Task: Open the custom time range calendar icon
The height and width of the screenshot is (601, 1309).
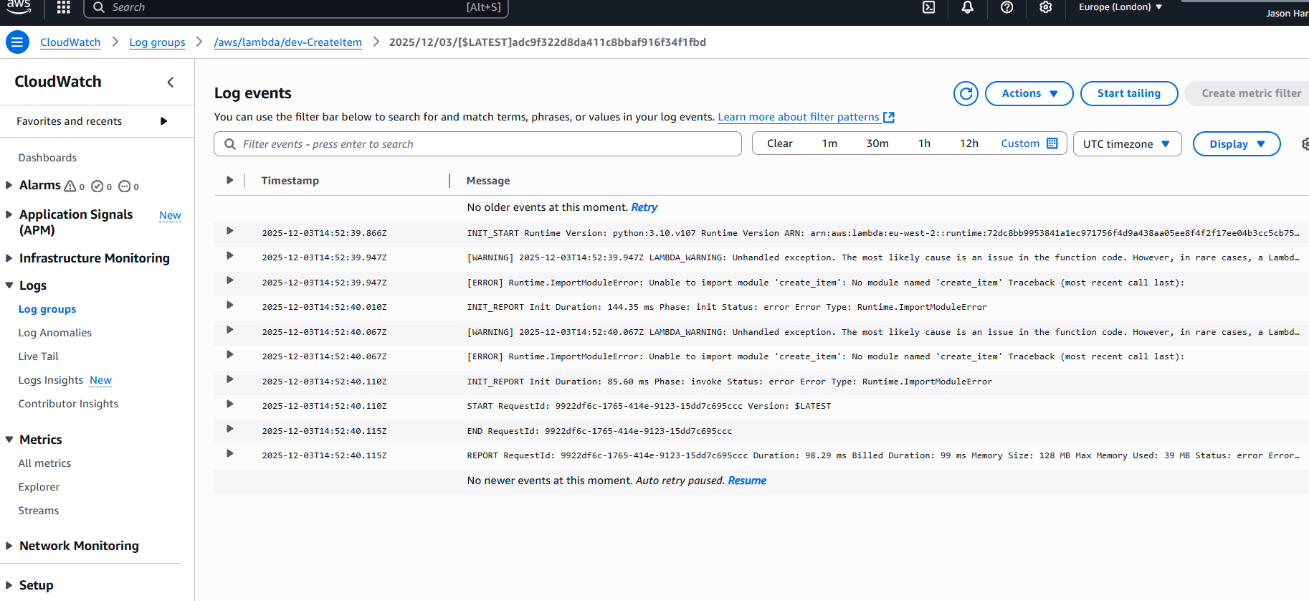Action: click(x=1052, y=143)
